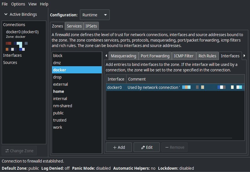Select docker0 connection in Active Bindings
The height and width of the screenshot is (172, 250).
pos(22,32)
